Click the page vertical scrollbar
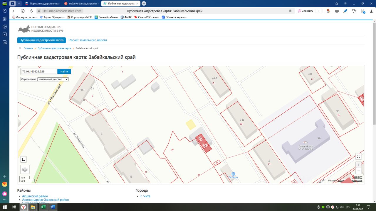Screen dimensions: 376x211 point(374,73)
